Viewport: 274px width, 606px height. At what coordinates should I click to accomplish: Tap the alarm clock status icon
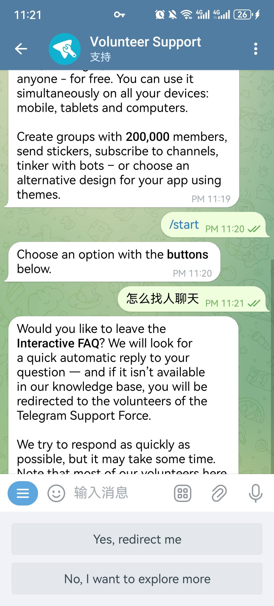tap(160, 15)
